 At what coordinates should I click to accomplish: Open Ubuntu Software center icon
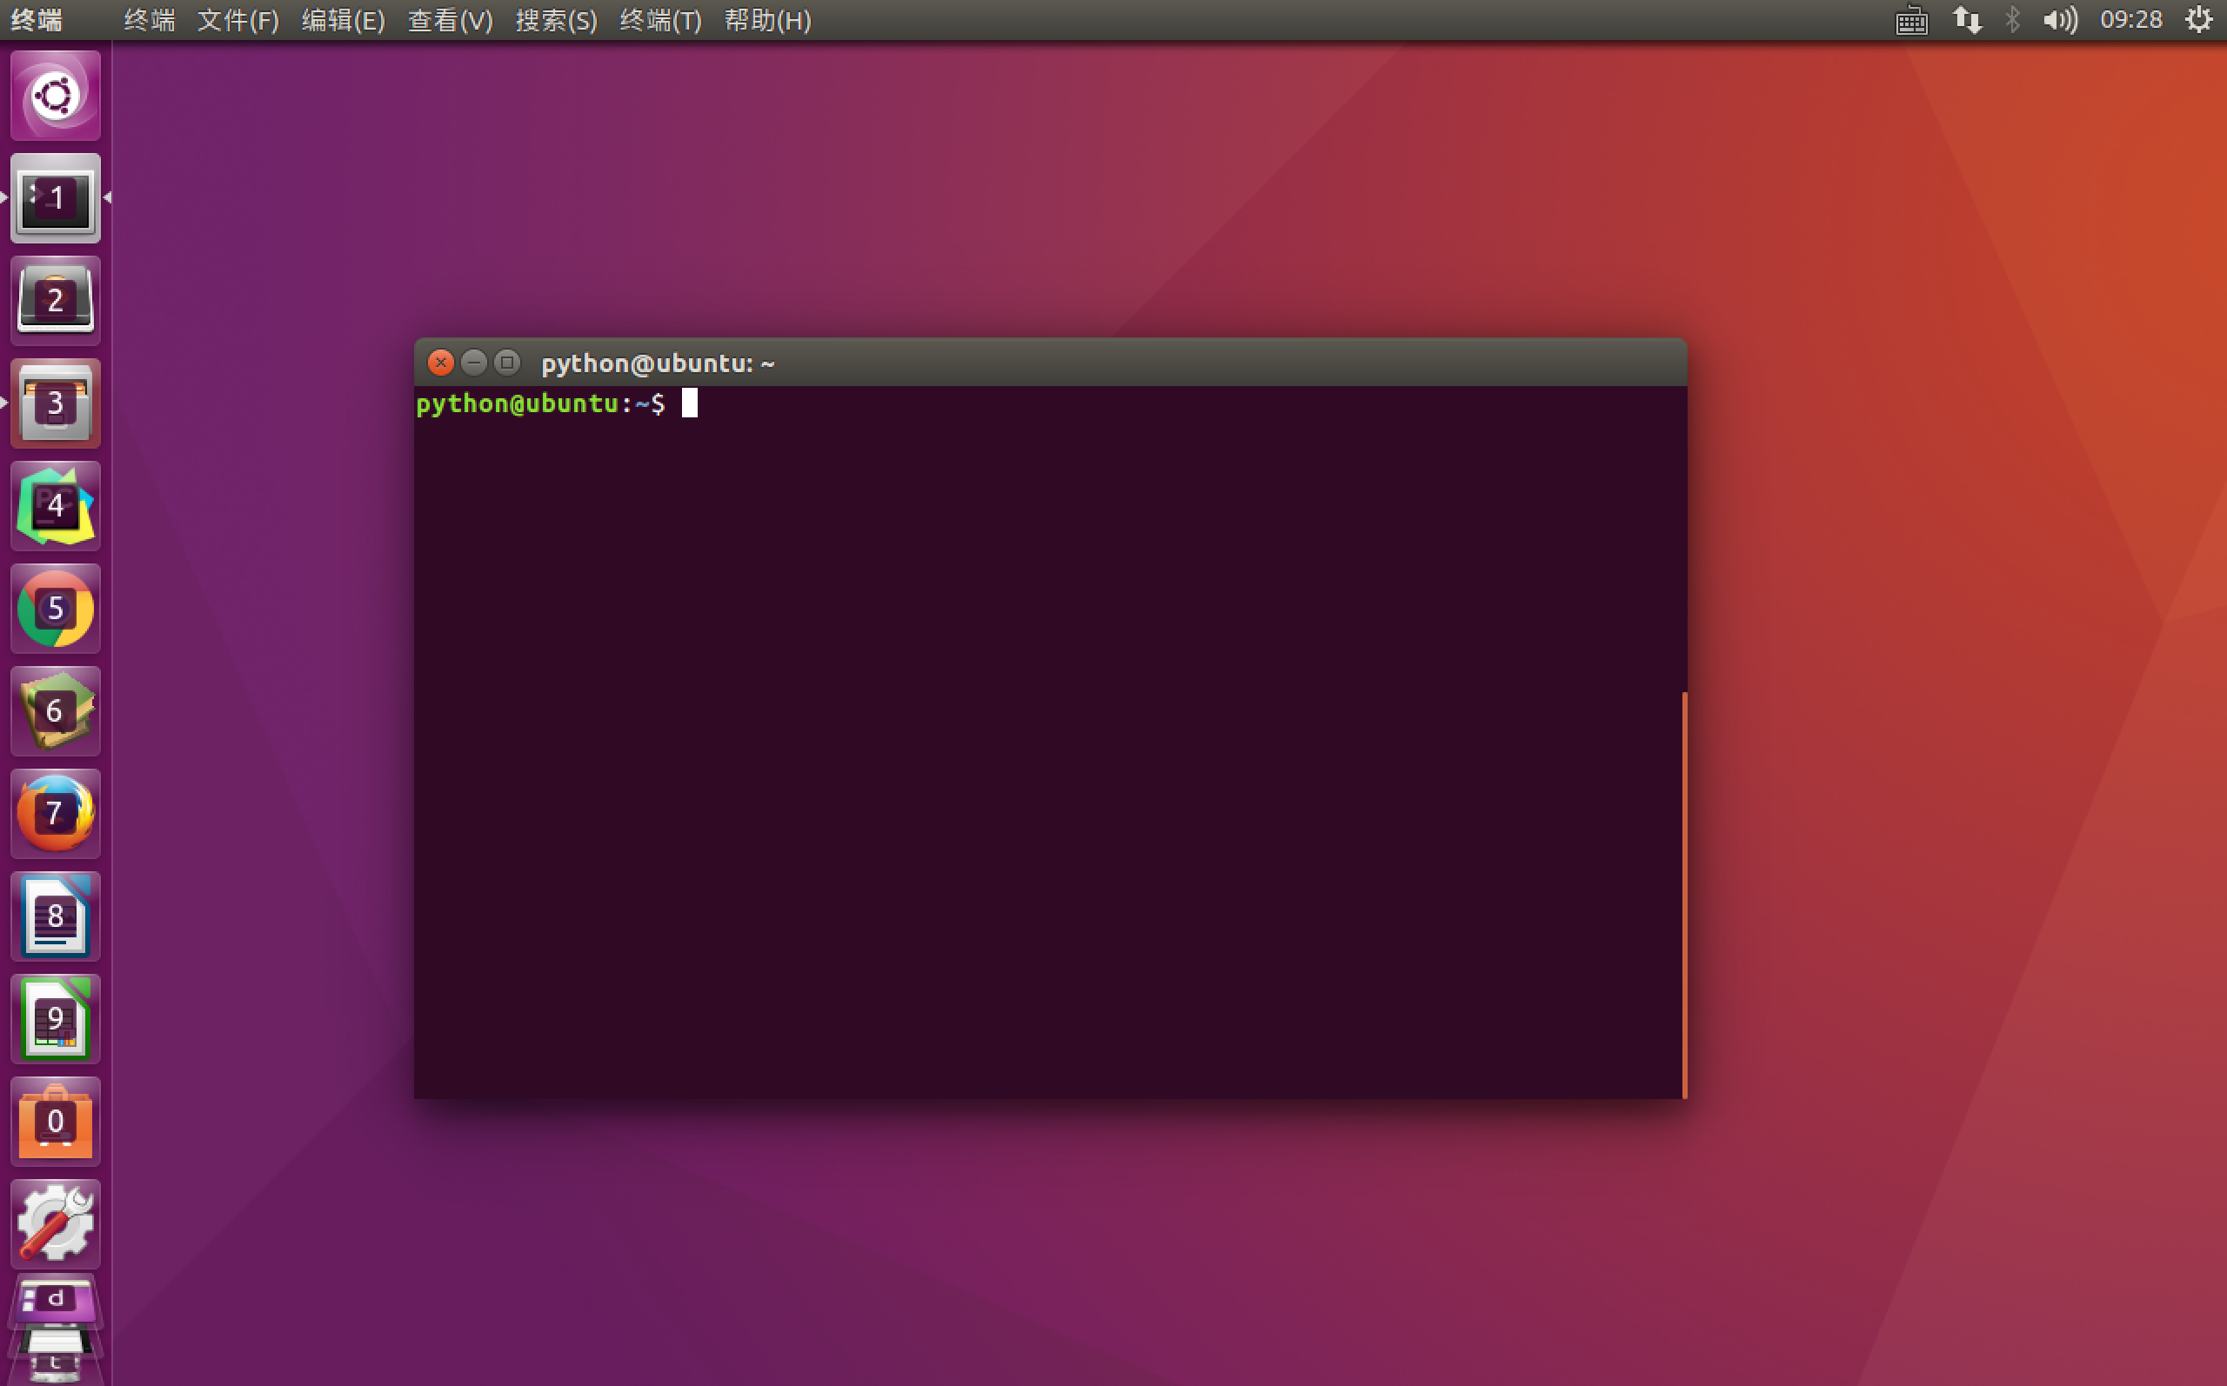coord(55,1121)
